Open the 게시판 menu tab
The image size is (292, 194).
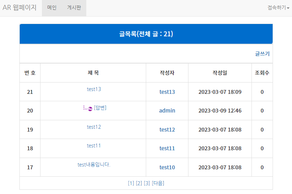(74, 8)
